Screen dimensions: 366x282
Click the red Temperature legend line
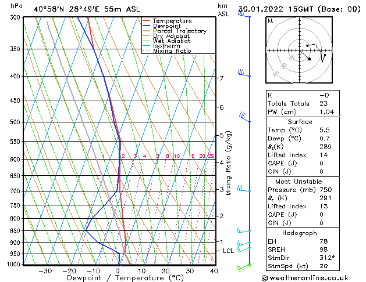click(146, 20)
